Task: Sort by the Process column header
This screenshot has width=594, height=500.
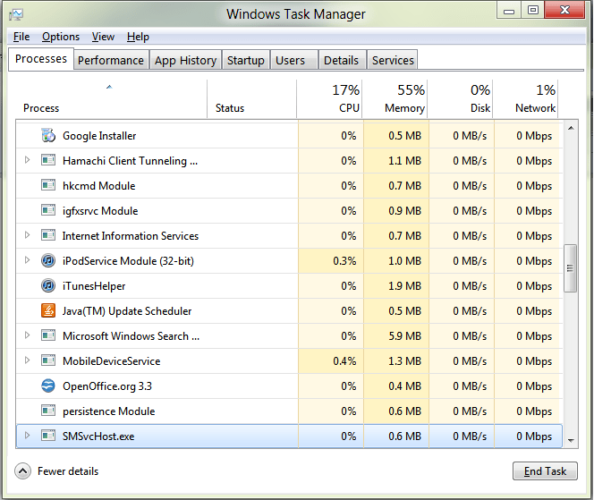Action: click(111, 99)
